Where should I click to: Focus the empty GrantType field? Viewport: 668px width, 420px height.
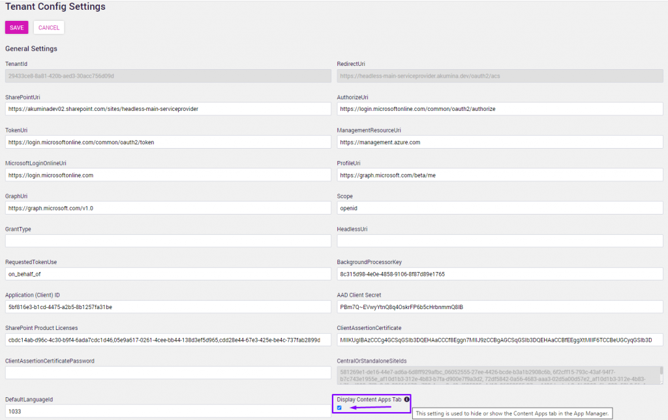click(168, 241)
